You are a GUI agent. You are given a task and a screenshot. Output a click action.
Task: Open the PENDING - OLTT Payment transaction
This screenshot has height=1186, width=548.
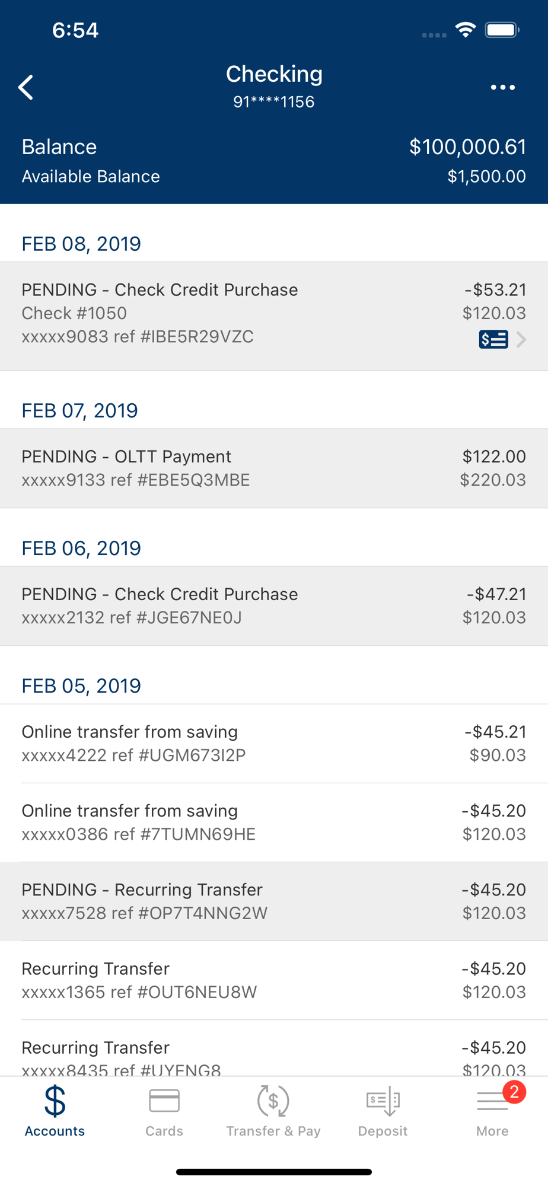pyautogui.click(x=273, y=468)
